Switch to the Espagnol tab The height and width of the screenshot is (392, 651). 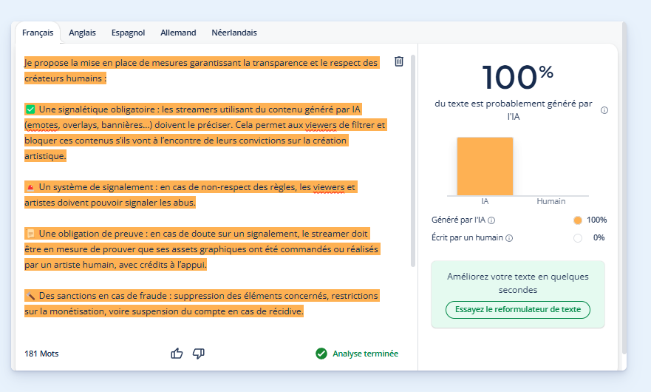[x=128, y=33]
